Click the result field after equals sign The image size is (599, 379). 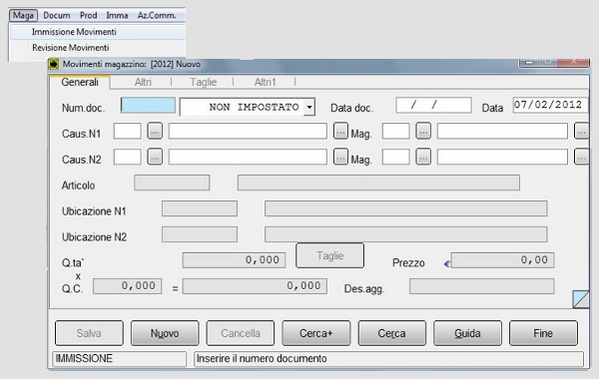[255, 286]
